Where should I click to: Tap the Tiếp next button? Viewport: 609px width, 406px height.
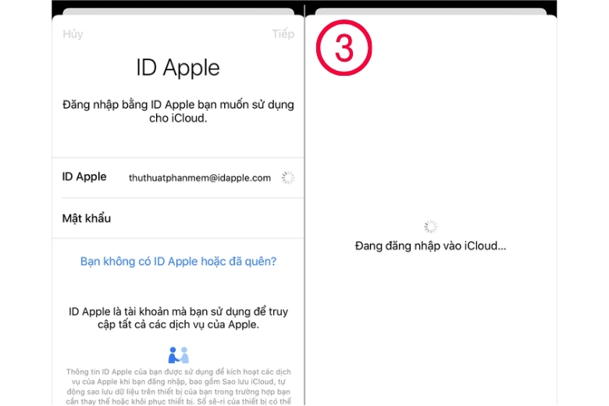click(x=283, y=34)
